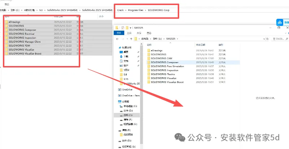Go up one folder level in SW2025
This screenshot has height=149, width=289.
click(131, 39)
